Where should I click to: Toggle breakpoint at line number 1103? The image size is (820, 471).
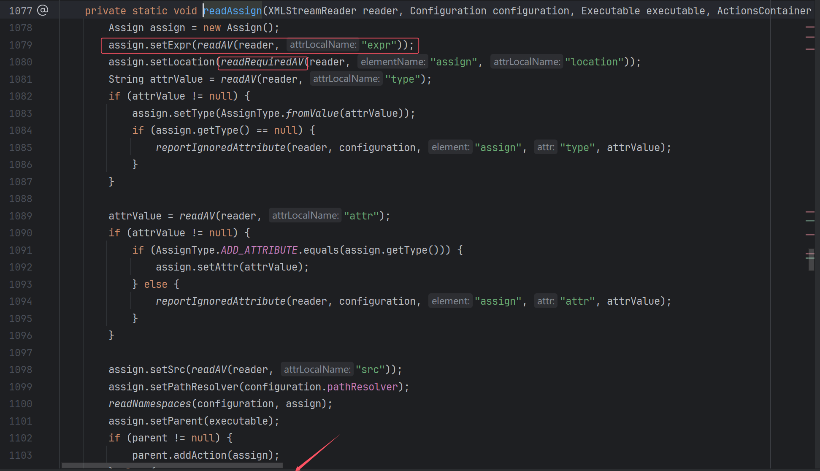click(x=21, y=455)
